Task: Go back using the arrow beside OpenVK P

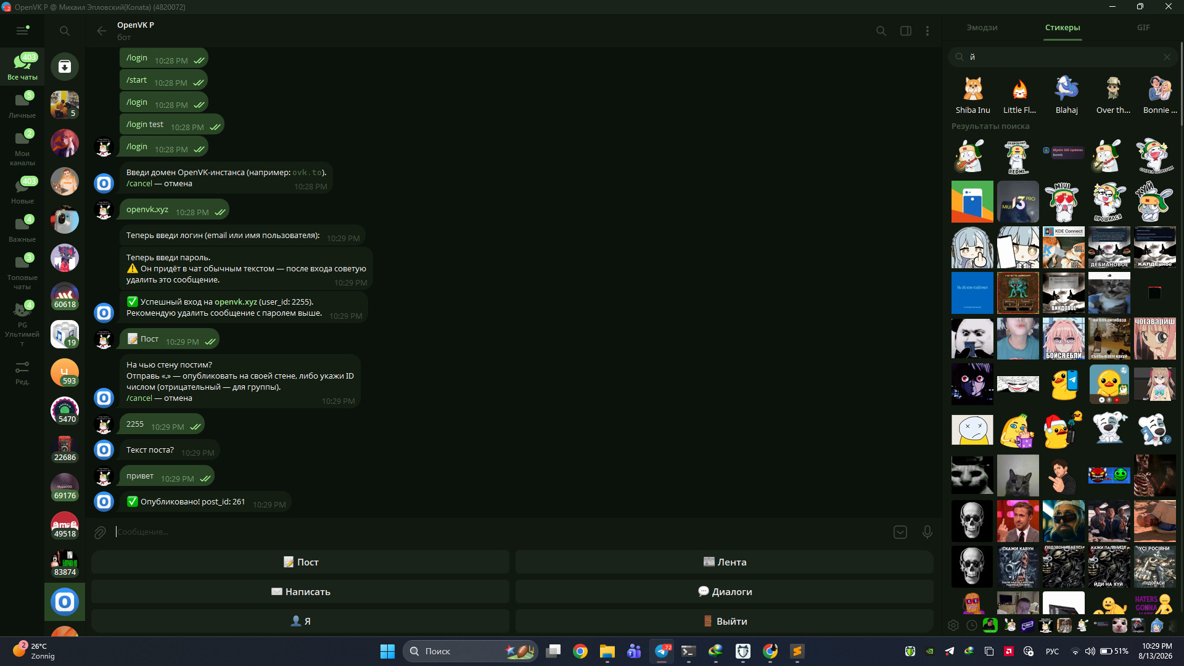Action: tap(102, 31)
